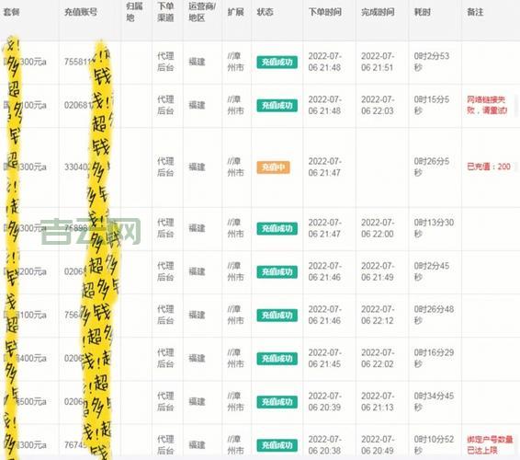This screenshot has height=460, width=520.
Task: Click completion time 2022-07-06 22:00
Action: pyautogui.click(x=378, y=228)
